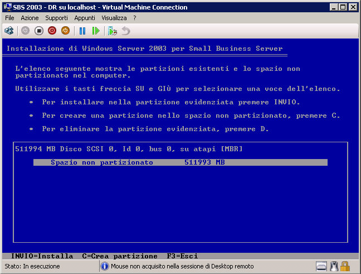The width and height of the screenshot is (361, 274).
Task: Open the File menu
Action: click(9, 18)
